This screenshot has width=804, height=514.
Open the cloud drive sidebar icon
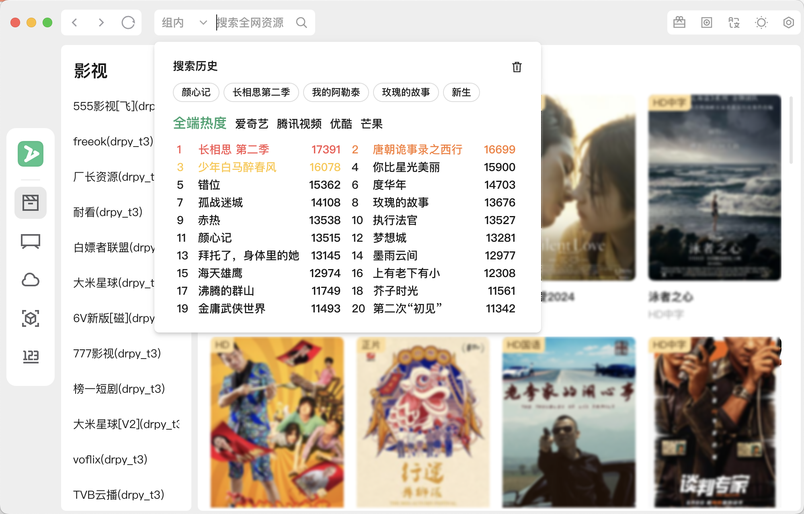coord(31,280)
